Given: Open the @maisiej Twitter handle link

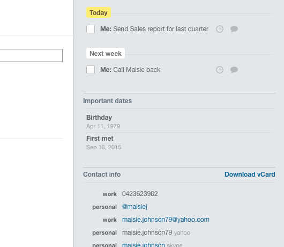Looking at the screenshot, I should (x=134, y=207).
